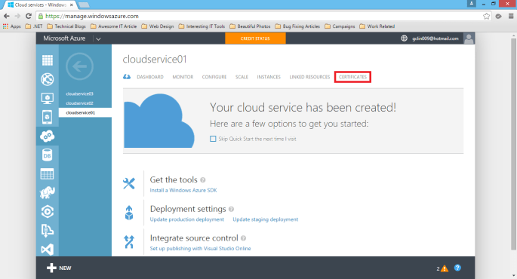Open Websites globe icon in sidebar
The height and width of the screenshot is (279, 517).
click(x=47, y=79)
